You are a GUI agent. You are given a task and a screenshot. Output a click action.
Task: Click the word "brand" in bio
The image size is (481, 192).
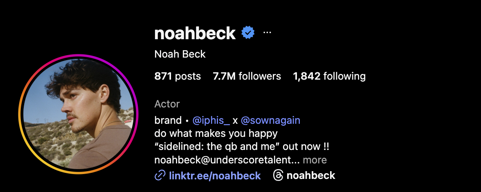(x=168, y=121)
